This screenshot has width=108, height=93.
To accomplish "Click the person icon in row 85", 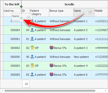I will click(32, 74).
